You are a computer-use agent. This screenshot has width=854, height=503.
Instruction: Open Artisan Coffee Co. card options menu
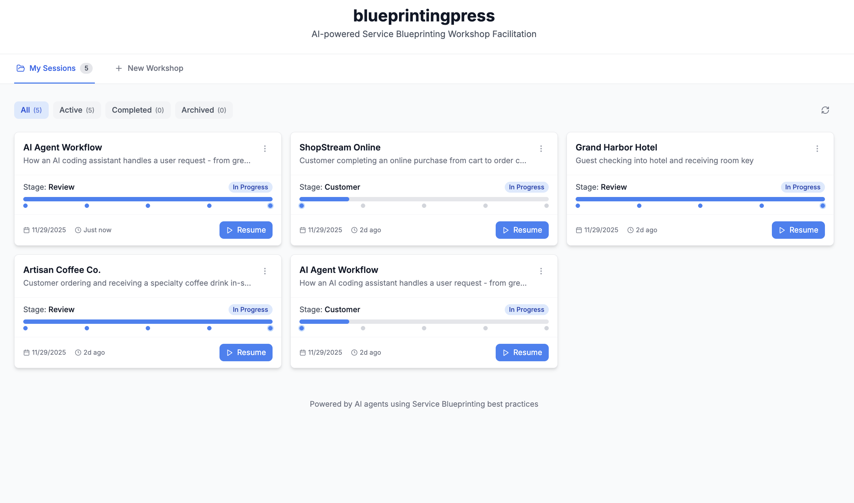click(x=265, y=271)
